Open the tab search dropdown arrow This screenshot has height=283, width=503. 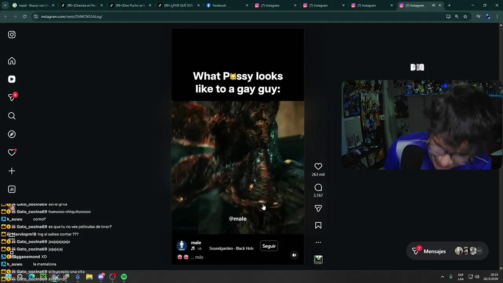tap(5, 6)
